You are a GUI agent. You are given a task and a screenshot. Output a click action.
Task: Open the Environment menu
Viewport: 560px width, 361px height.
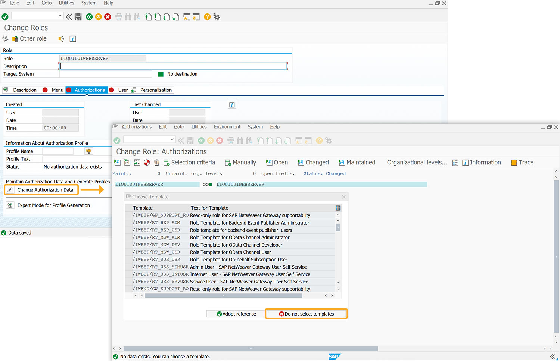point(227,127)
